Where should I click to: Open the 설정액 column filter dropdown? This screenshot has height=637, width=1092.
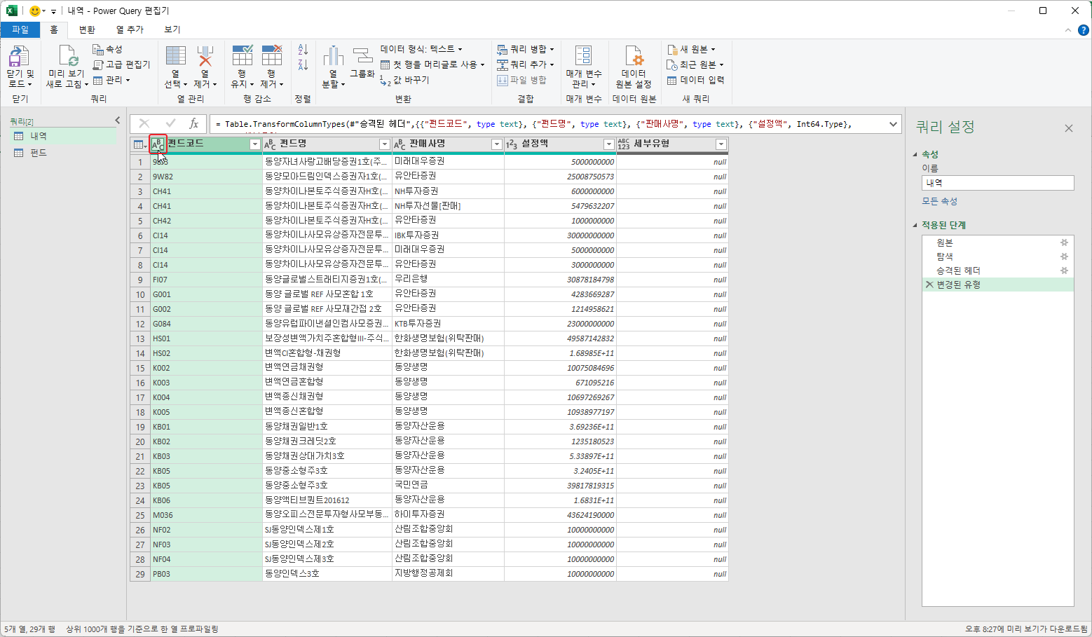point(608,144)
